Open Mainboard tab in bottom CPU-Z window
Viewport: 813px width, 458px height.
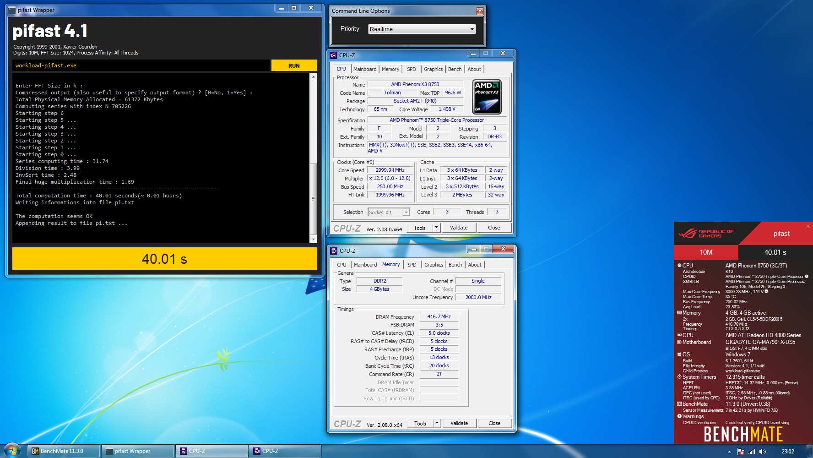(x=365, y=265)
